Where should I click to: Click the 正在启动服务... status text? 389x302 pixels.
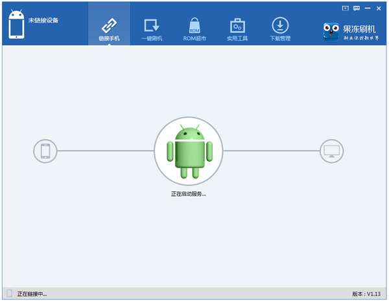[x=188, y=194]
